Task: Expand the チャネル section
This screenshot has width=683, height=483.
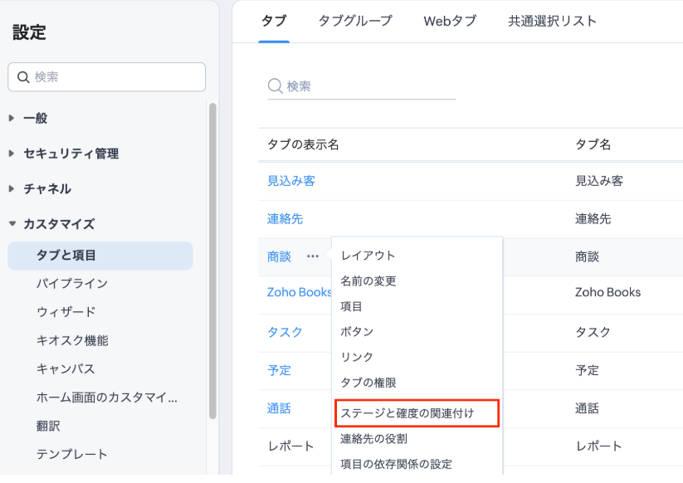Action: [x=12, y=188]
